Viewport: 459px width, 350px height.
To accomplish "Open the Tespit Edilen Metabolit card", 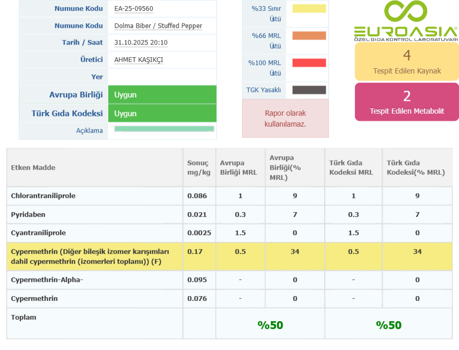I will 407,102.
